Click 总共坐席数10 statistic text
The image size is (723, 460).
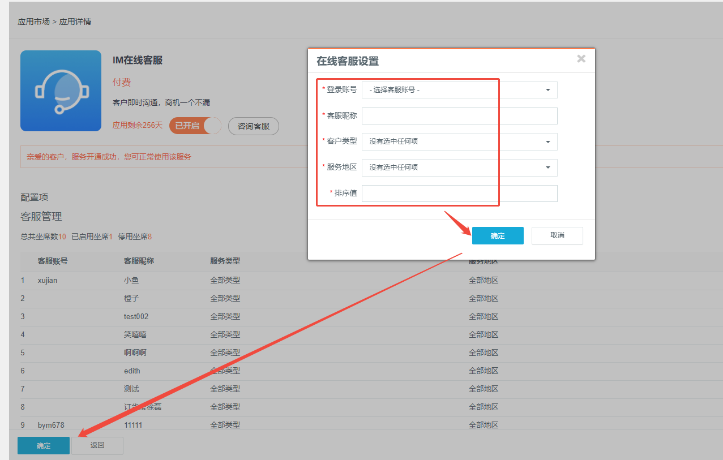pos(44,237)
